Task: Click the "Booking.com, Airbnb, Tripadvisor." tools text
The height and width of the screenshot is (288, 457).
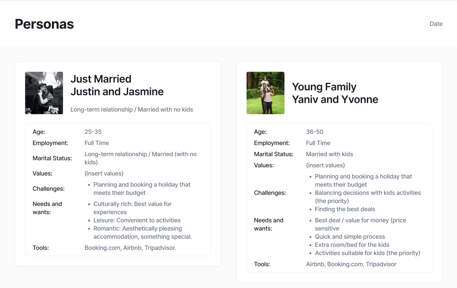Action: click(130, 248)
